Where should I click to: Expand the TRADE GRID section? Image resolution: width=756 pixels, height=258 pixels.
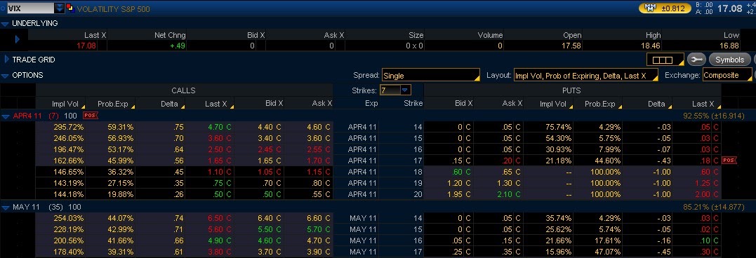(x=6, y=60)
